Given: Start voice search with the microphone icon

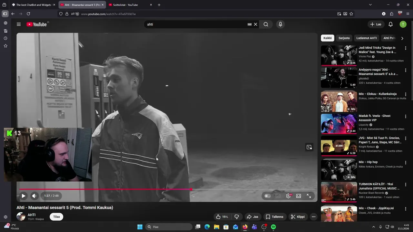Looking at the screenshot, I should click(x=280, y=24).
